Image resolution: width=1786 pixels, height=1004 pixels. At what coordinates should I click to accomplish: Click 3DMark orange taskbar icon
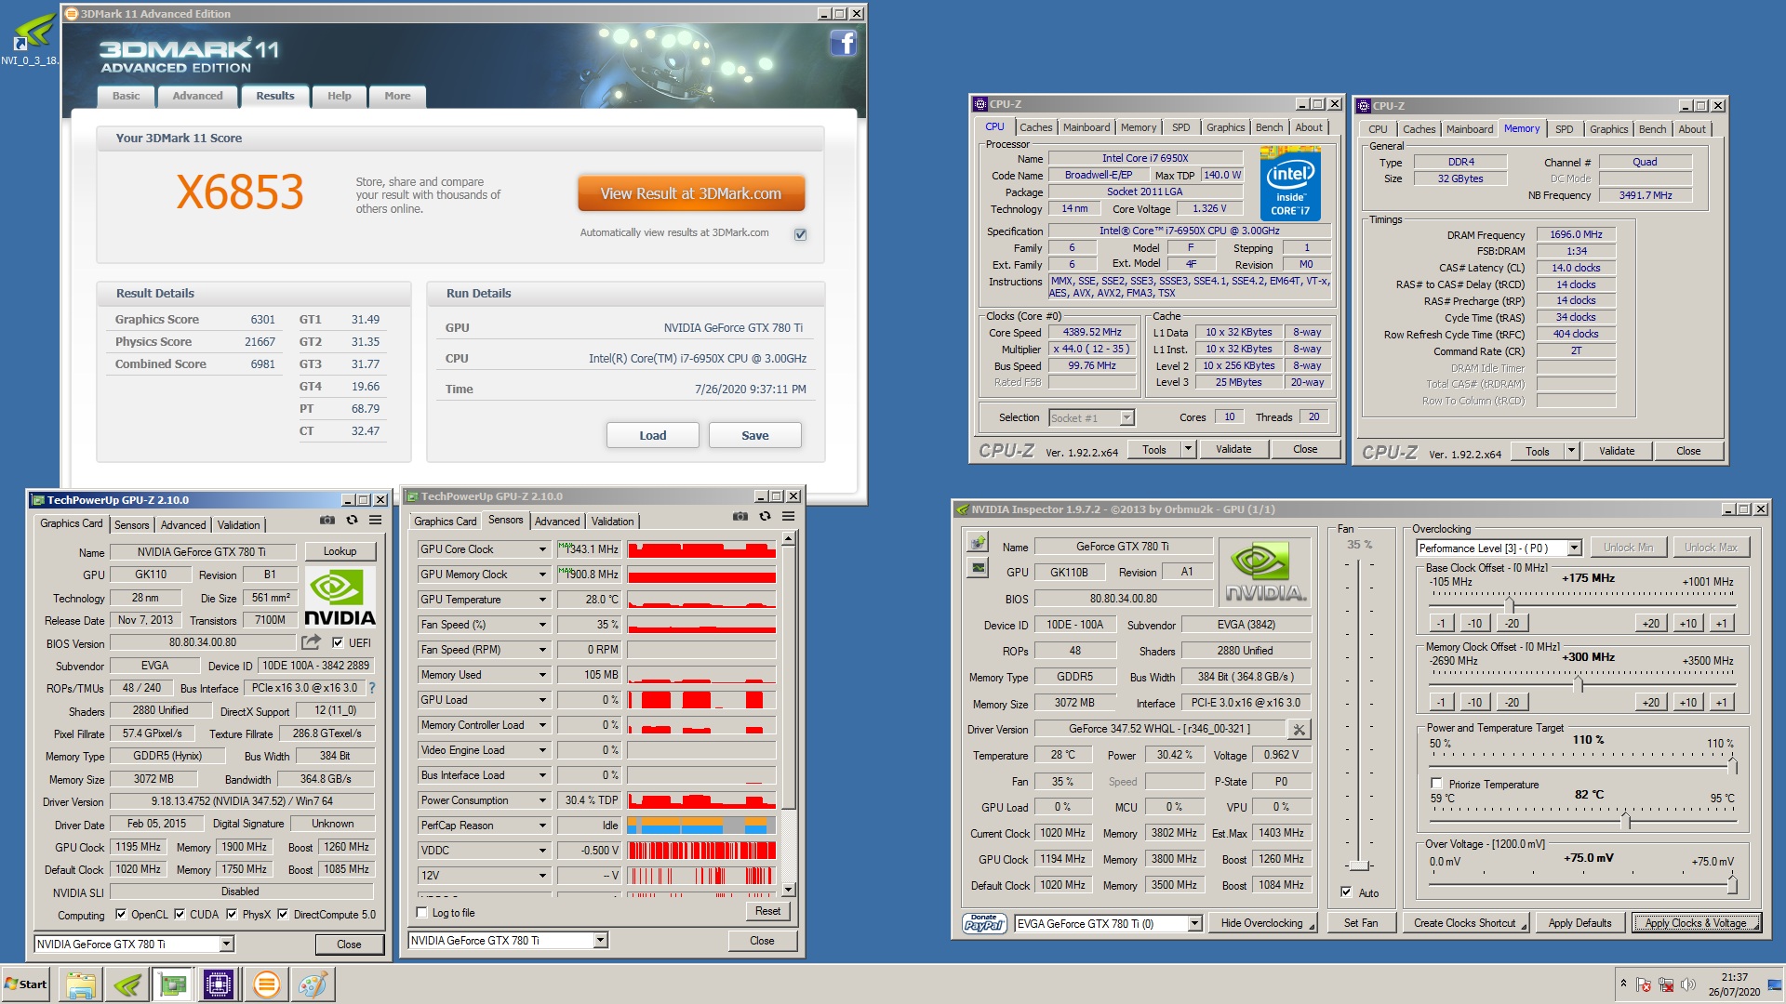tap(266, 984)
